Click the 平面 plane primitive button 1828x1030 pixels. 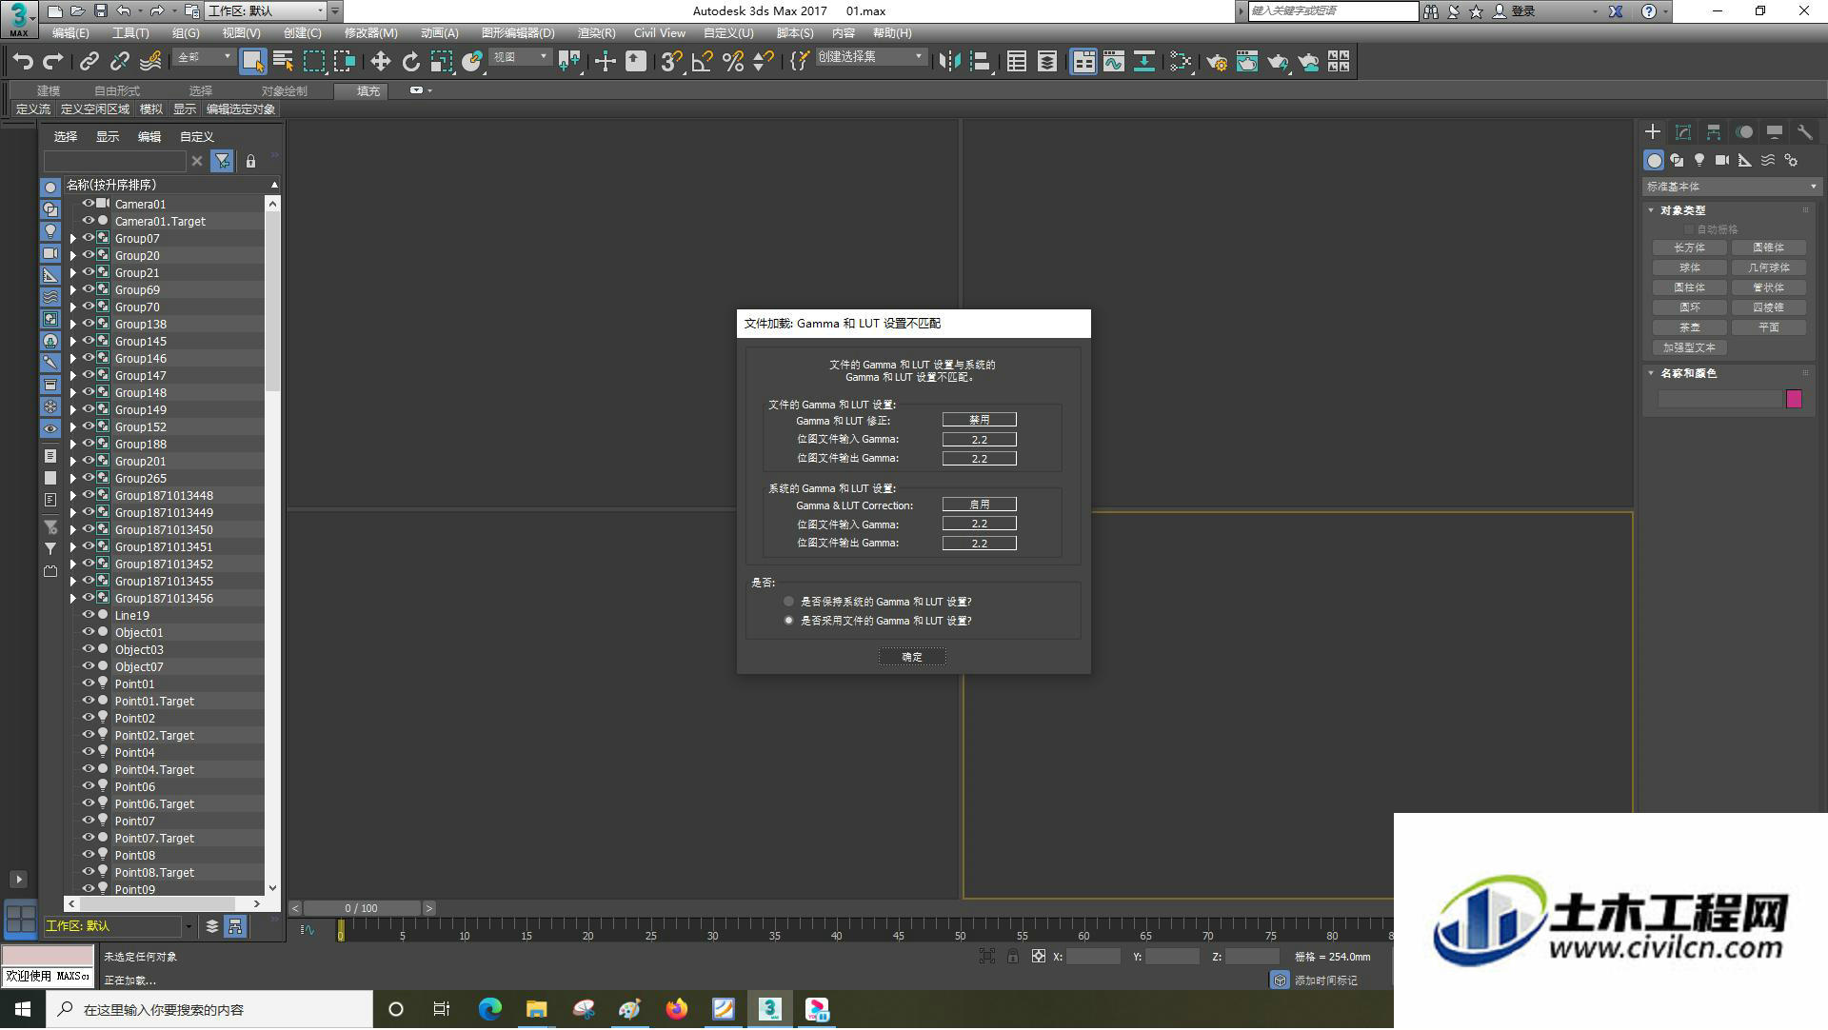[x=1768, y=327]
